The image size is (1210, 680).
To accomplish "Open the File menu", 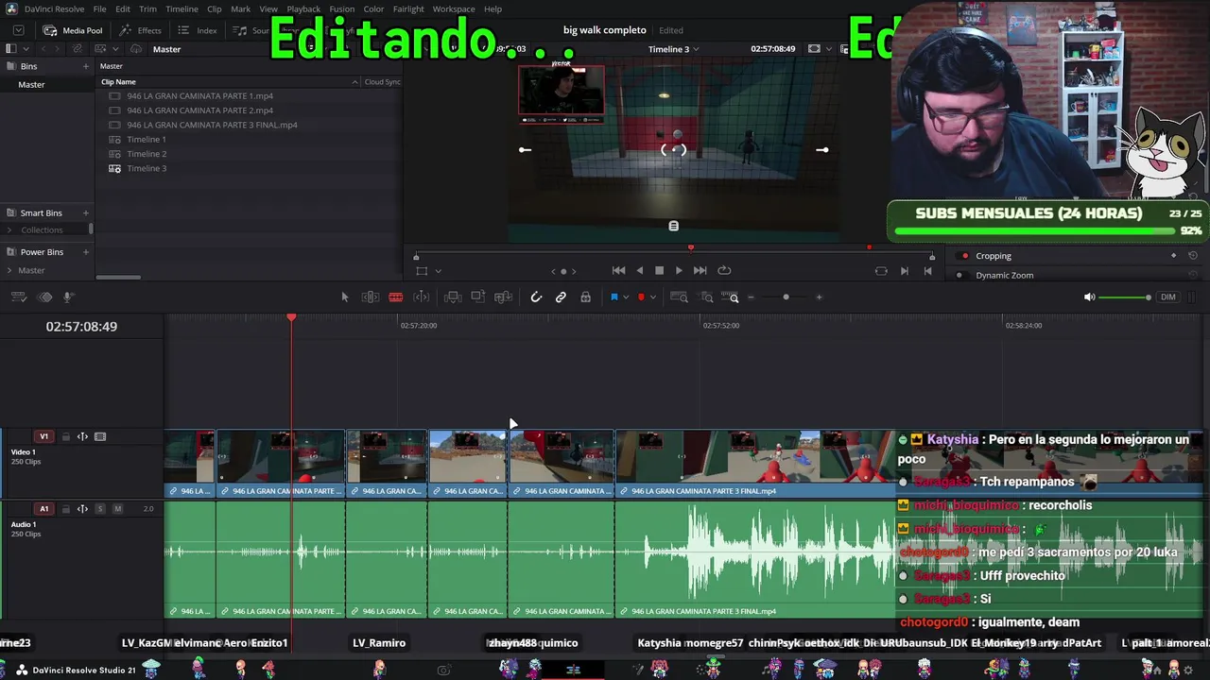I will pyautogui.click(x=99, y=8).
